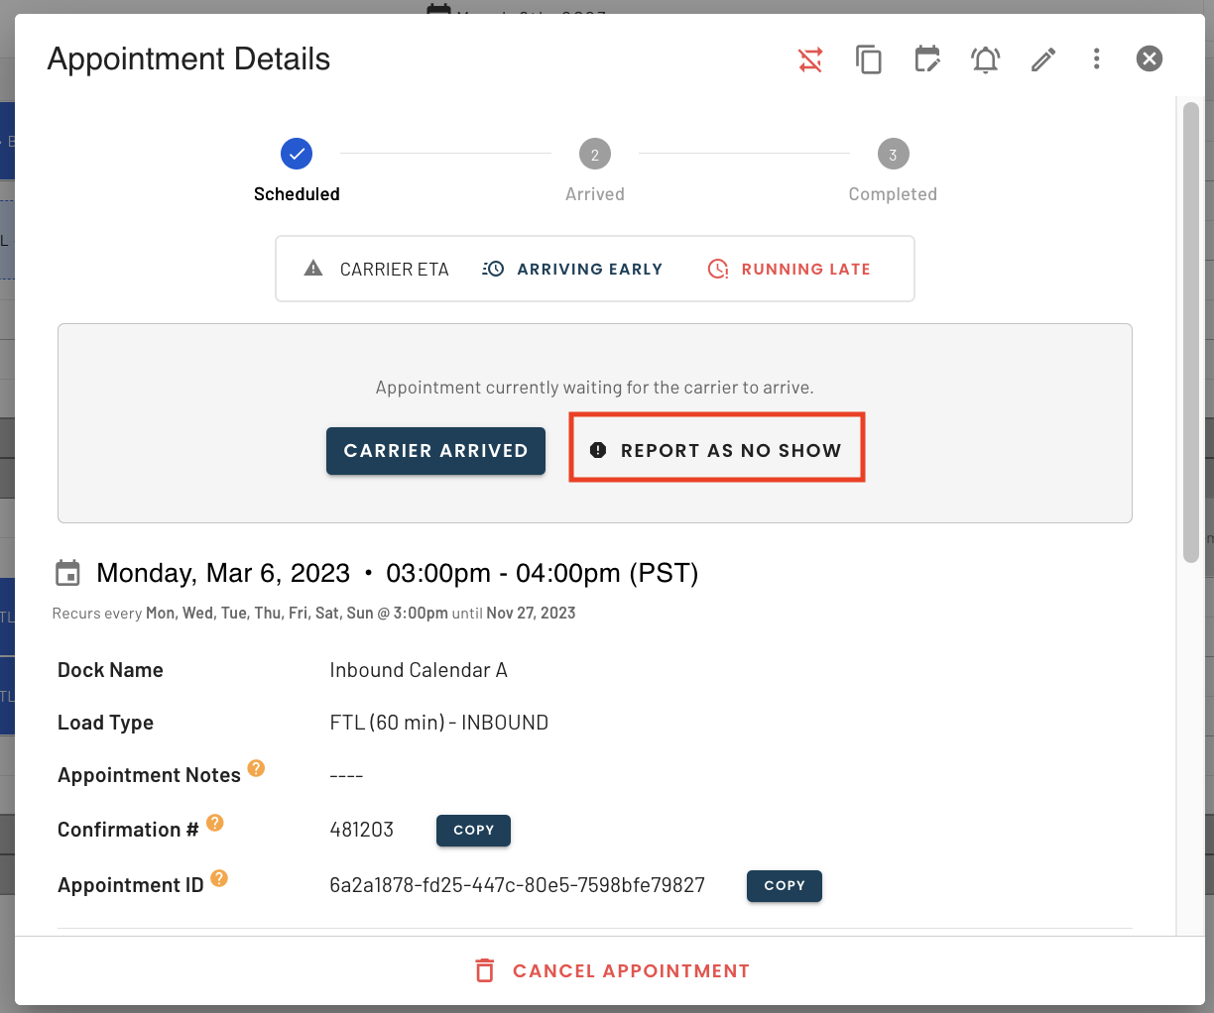Click the confirmation number 481203 text
Image resolution: width=1214 pixels, height=1013 pixels.
(x=361, y=830)
